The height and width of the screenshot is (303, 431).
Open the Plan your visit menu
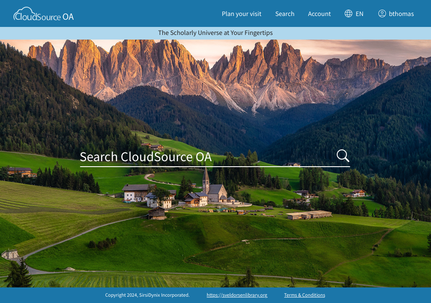pos(241,14)
